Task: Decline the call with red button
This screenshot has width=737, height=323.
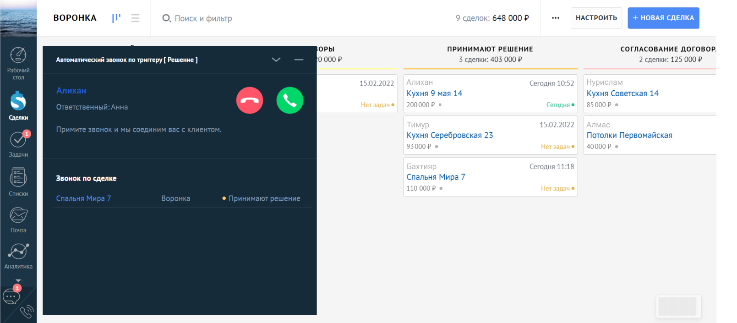Action: tap(250, 100)
